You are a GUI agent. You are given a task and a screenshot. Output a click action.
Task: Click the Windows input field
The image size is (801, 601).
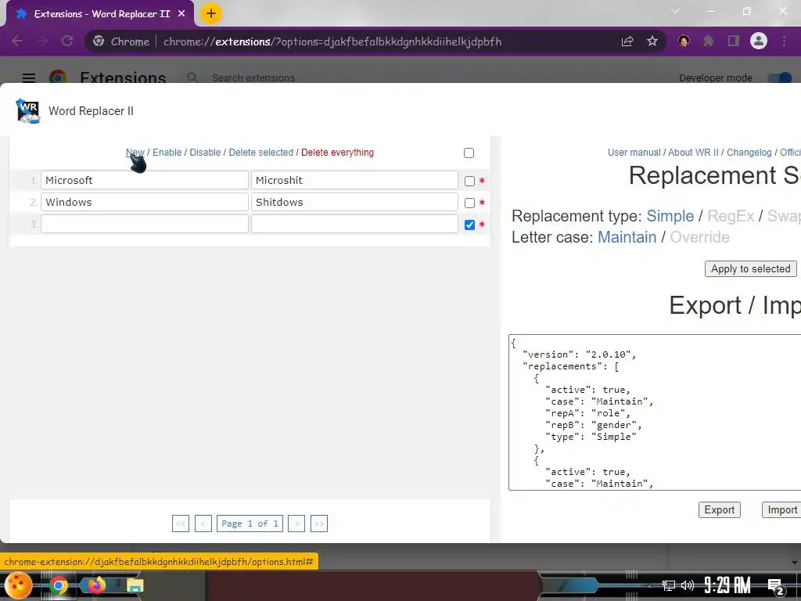click(x=145, y=203)
